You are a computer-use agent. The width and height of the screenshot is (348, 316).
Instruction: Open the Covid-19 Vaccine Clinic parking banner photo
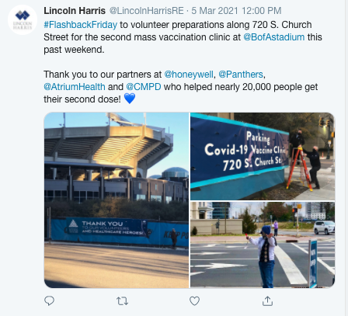point(263,156)
